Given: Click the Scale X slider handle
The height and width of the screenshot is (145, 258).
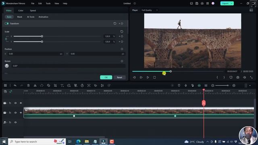Looking at the screenshot, I should point(42,36).
